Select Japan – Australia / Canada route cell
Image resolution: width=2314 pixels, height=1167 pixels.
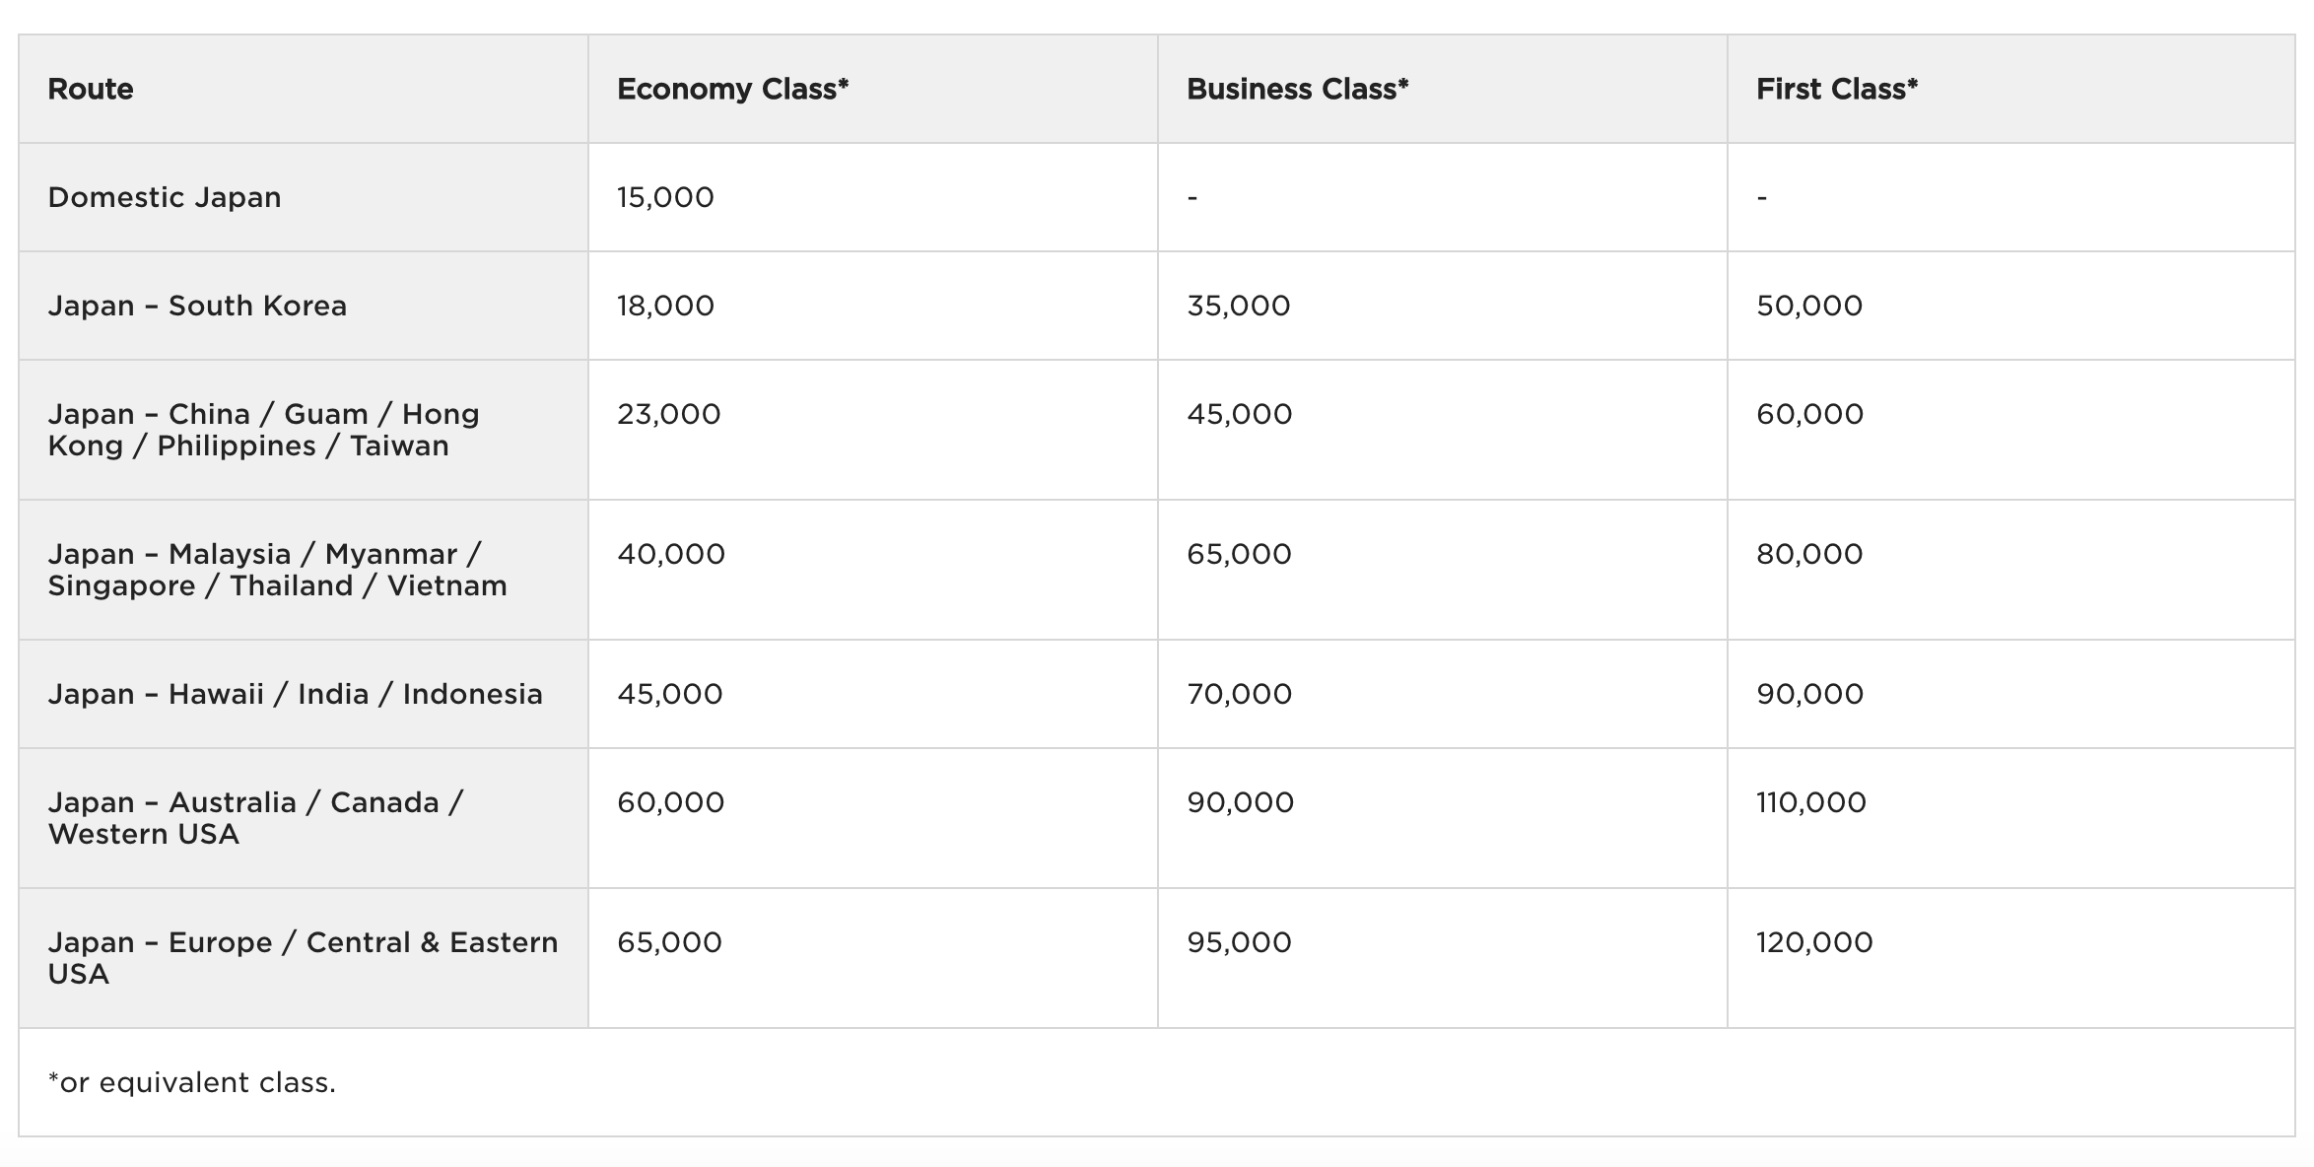coord(255,818)
